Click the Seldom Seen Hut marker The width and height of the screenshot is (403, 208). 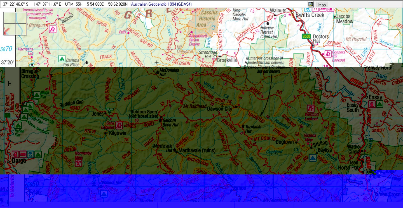(x=161, y=120)
